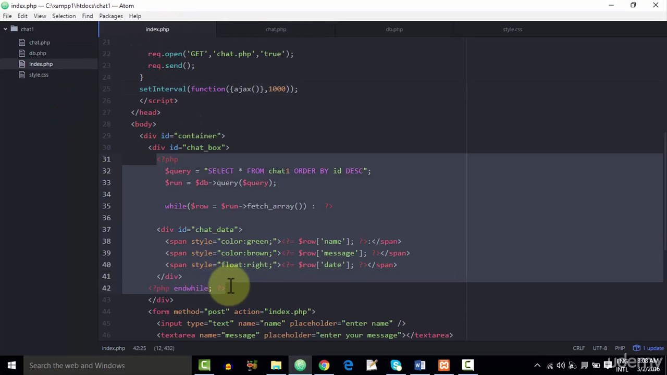Open the 1 update notification
Image resolution: width=667 pixels, height=375 pixels.
tap(648, 348)
